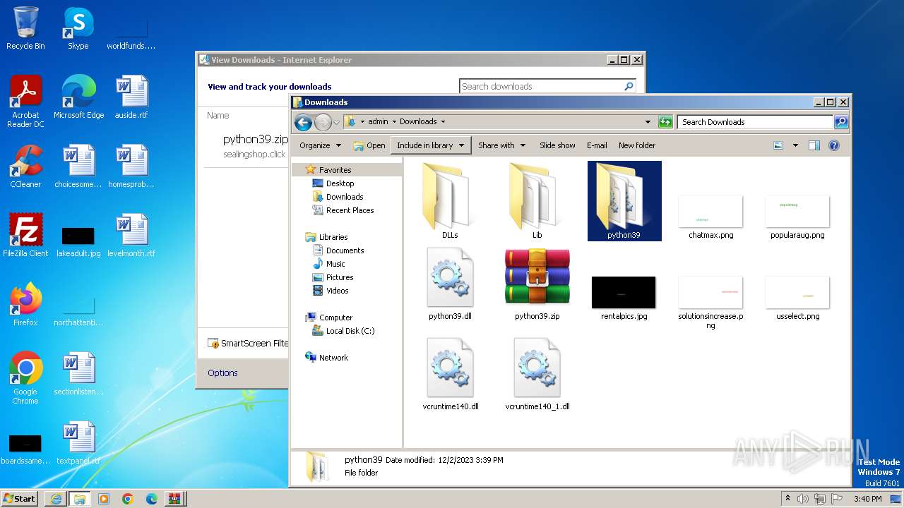Select Documents library
This screenshot has height=508, width=904.
pos(345,250)
